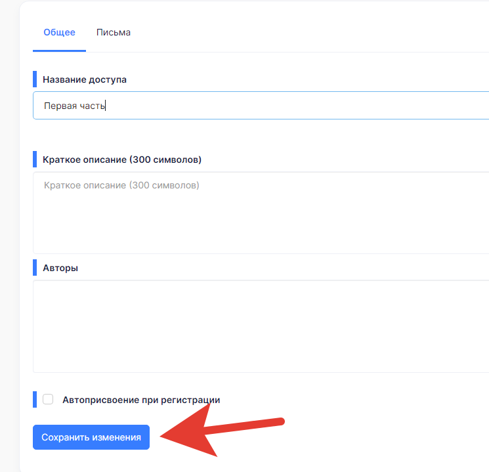Image resolution: width=489 pixels, height=472 pixels.
Task: Click the blue marker beside Краткое описание
Action: 35,159
